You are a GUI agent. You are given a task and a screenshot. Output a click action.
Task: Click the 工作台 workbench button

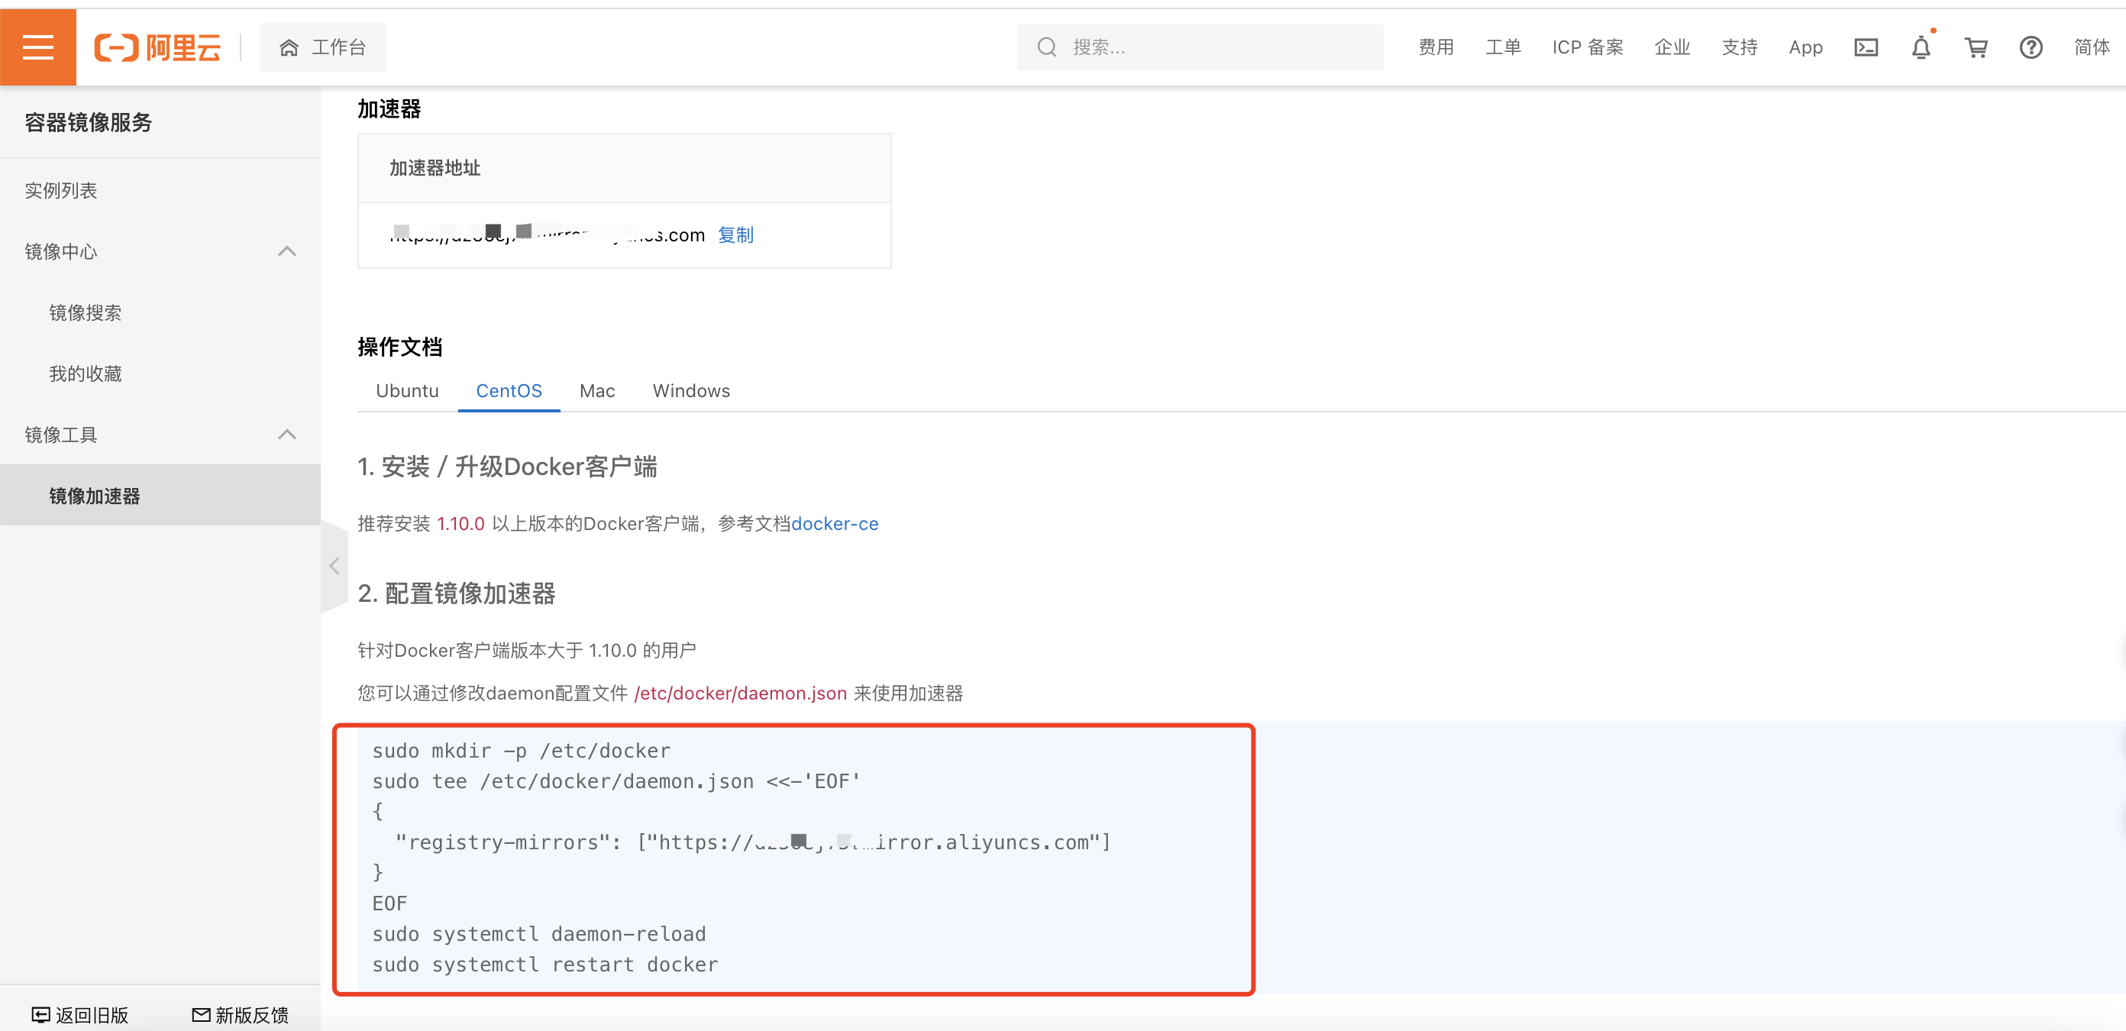click(323, 47)
